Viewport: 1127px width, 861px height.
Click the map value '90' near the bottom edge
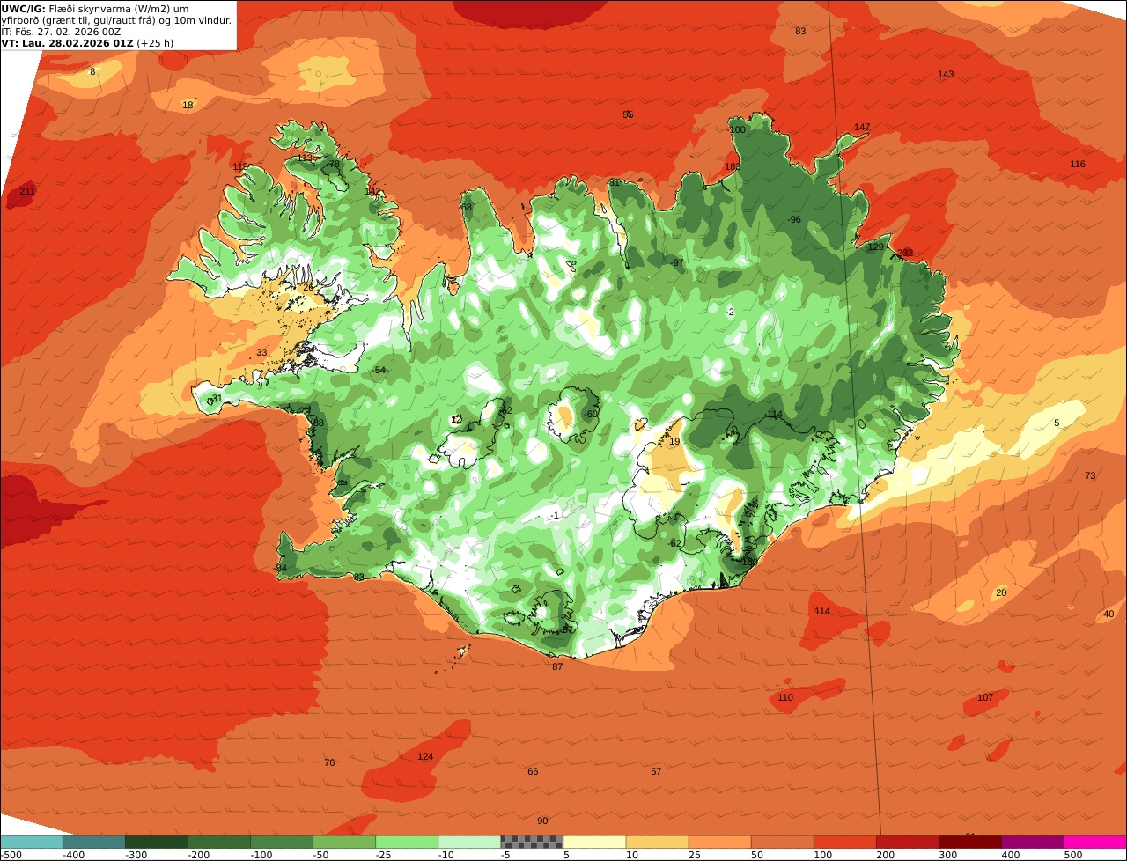coord(542,821)
